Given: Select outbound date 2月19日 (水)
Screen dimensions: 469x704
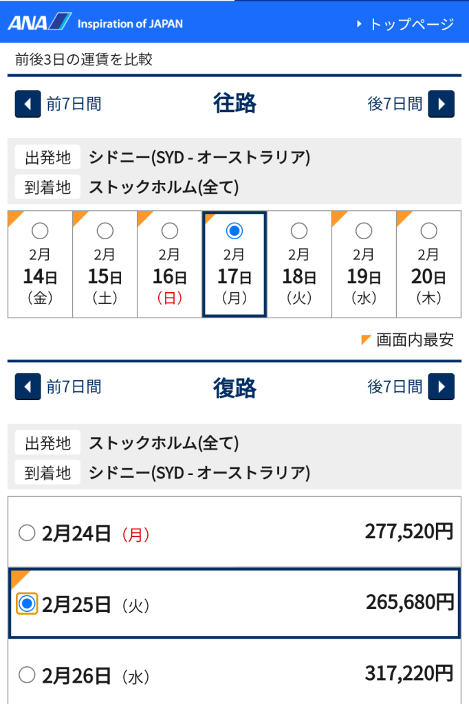Looking at the screenshot, I should point(364,230).
